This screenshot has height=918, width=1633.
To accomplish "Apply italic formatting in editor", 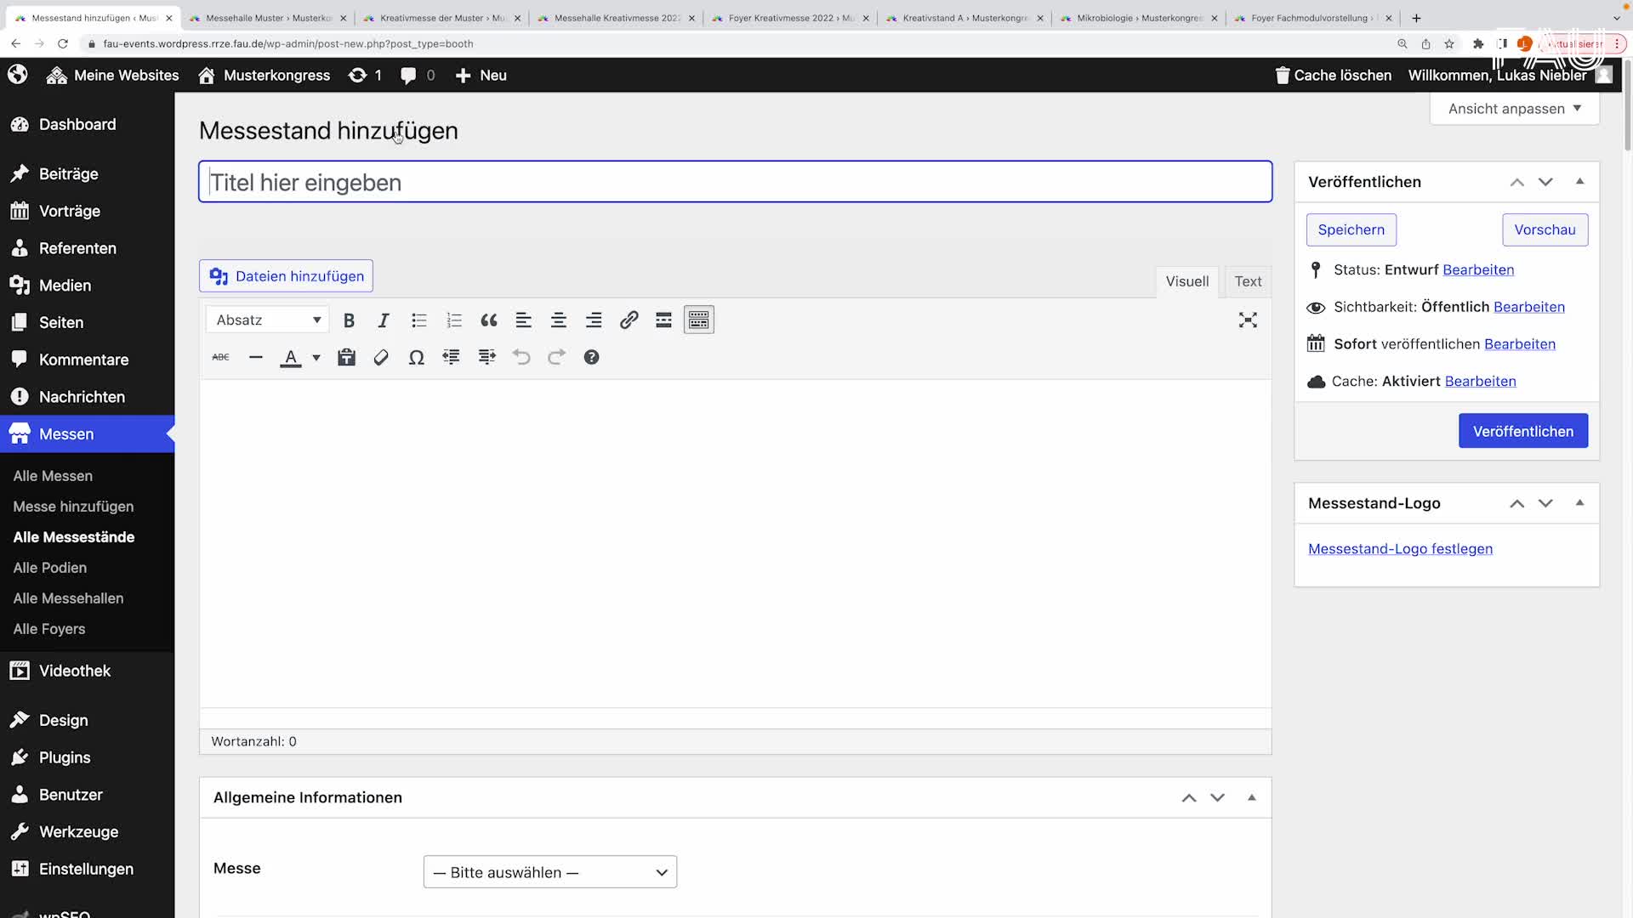I will [384, 320].
